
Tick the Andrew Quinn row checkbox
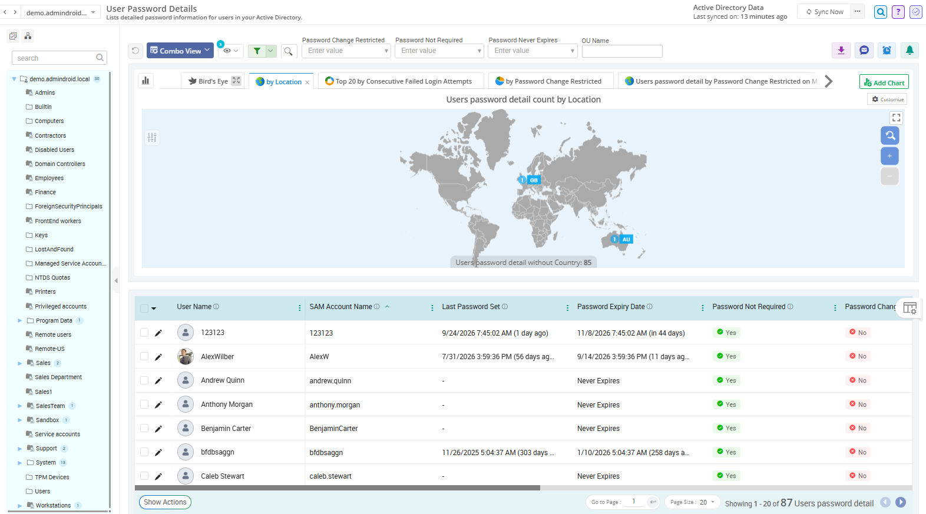144,380
